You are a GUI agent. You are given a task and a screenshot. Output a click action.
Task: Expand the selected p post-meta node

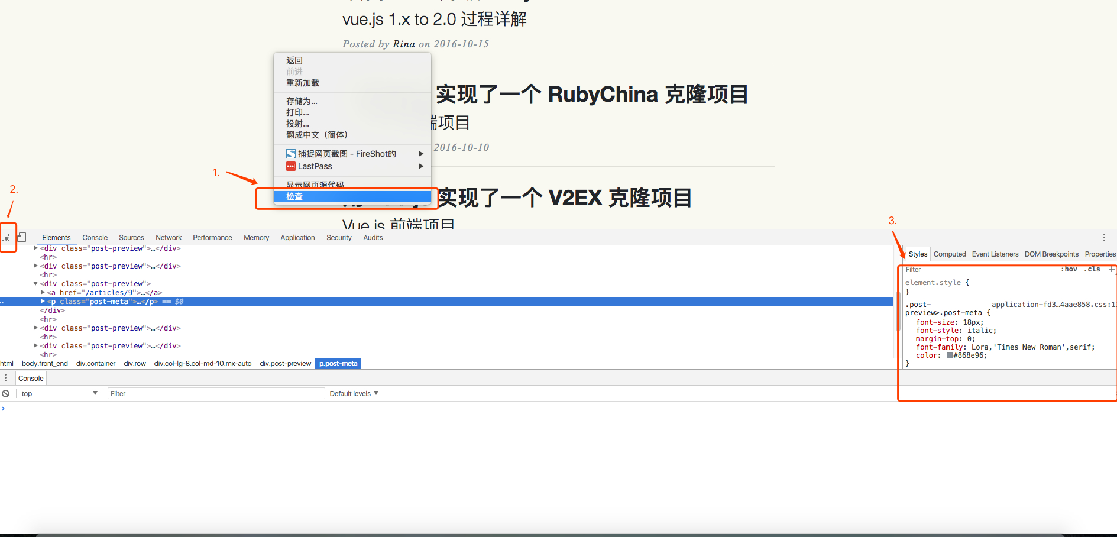43,302
